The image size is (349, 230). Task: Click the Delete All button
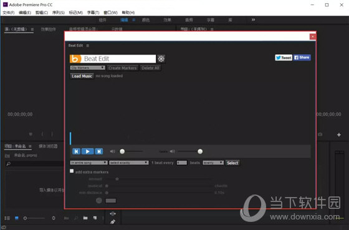coord(150,68)
